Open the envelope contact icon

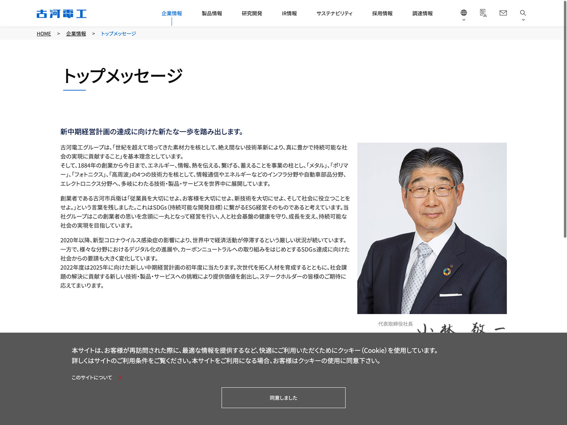point(503,13)
